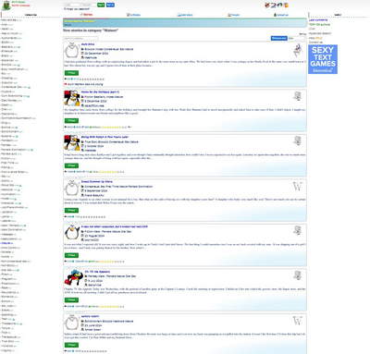Click the skater penguin avatar on the sixth story
This screenshot has width=370, height=354.
pyautogui.click(x=71, y=277)
